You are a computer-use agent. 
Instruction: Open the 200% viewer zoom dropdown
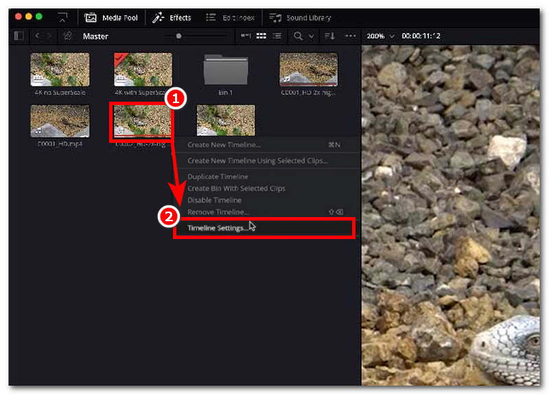click(381, 36)
